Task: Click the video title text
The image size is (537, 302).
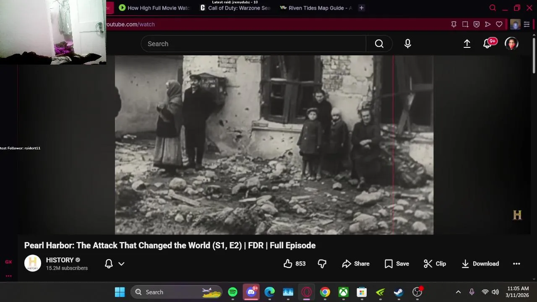Action: (x=170, y=245)
